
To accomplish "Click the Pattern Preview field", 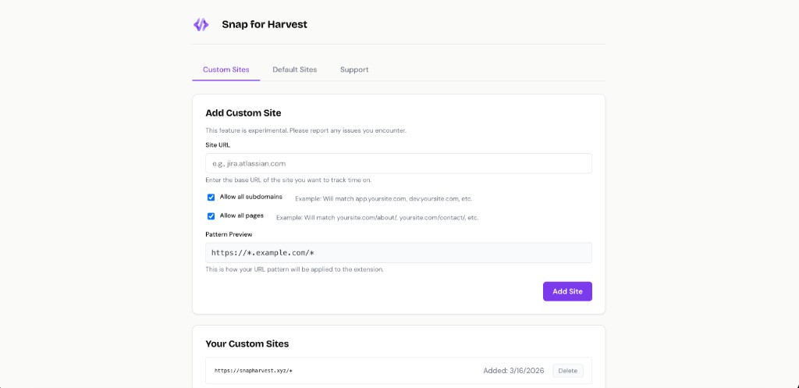I will pyautogui.click(x=399, y=252).
